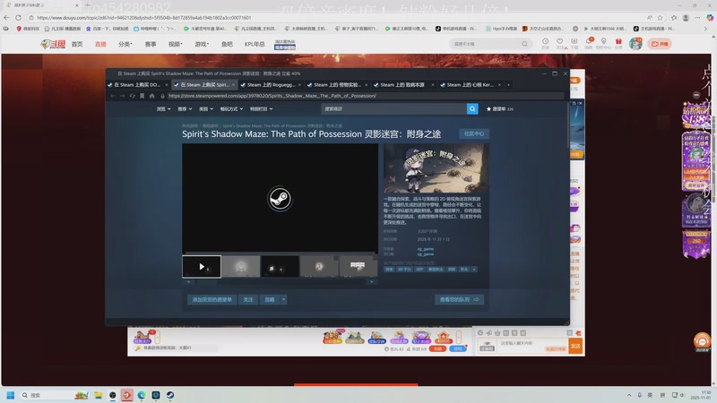Go back in the Steam browser toolbar
The height and width of the screenshot is (403, 717).
coord(113,96)
